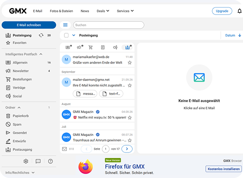Click the Firefox logo in the banner
Viewport: 243px width, 178px height.
pos(85,167)
